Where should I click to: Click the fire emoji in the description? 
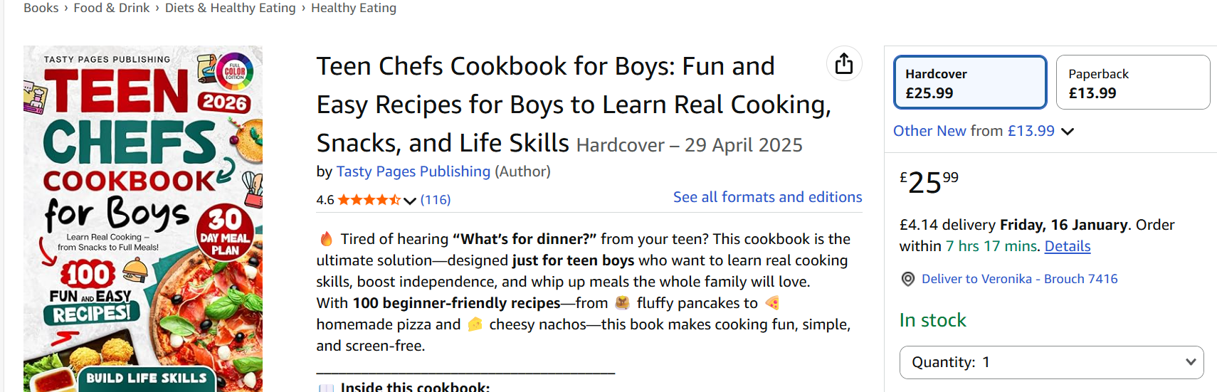326,239
